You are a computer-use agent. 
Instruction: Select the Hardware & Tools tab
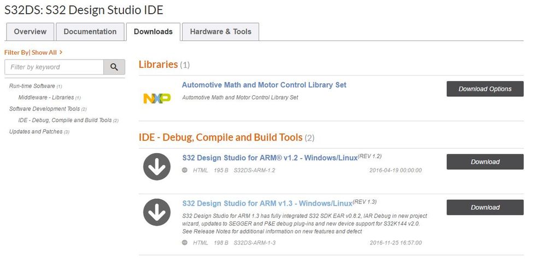coord(220,32)
